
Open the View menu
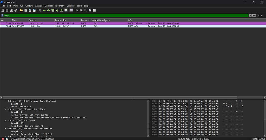pyautogui.click(x=15, y=6)
